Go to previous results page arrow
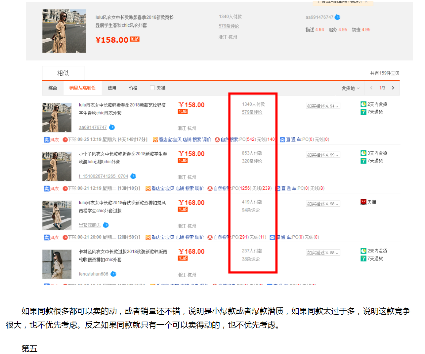Viewport: 425px width, 354px height. pyautogui.click(x=371, y=88)
